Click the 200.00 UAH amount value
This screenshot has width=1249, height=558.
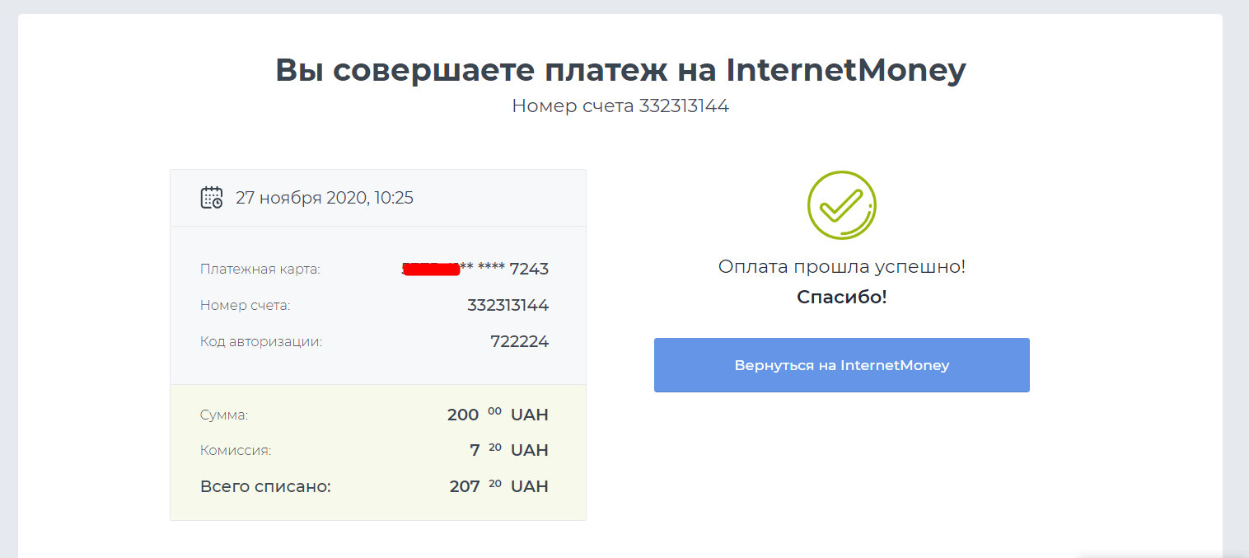tap(498, 415)
